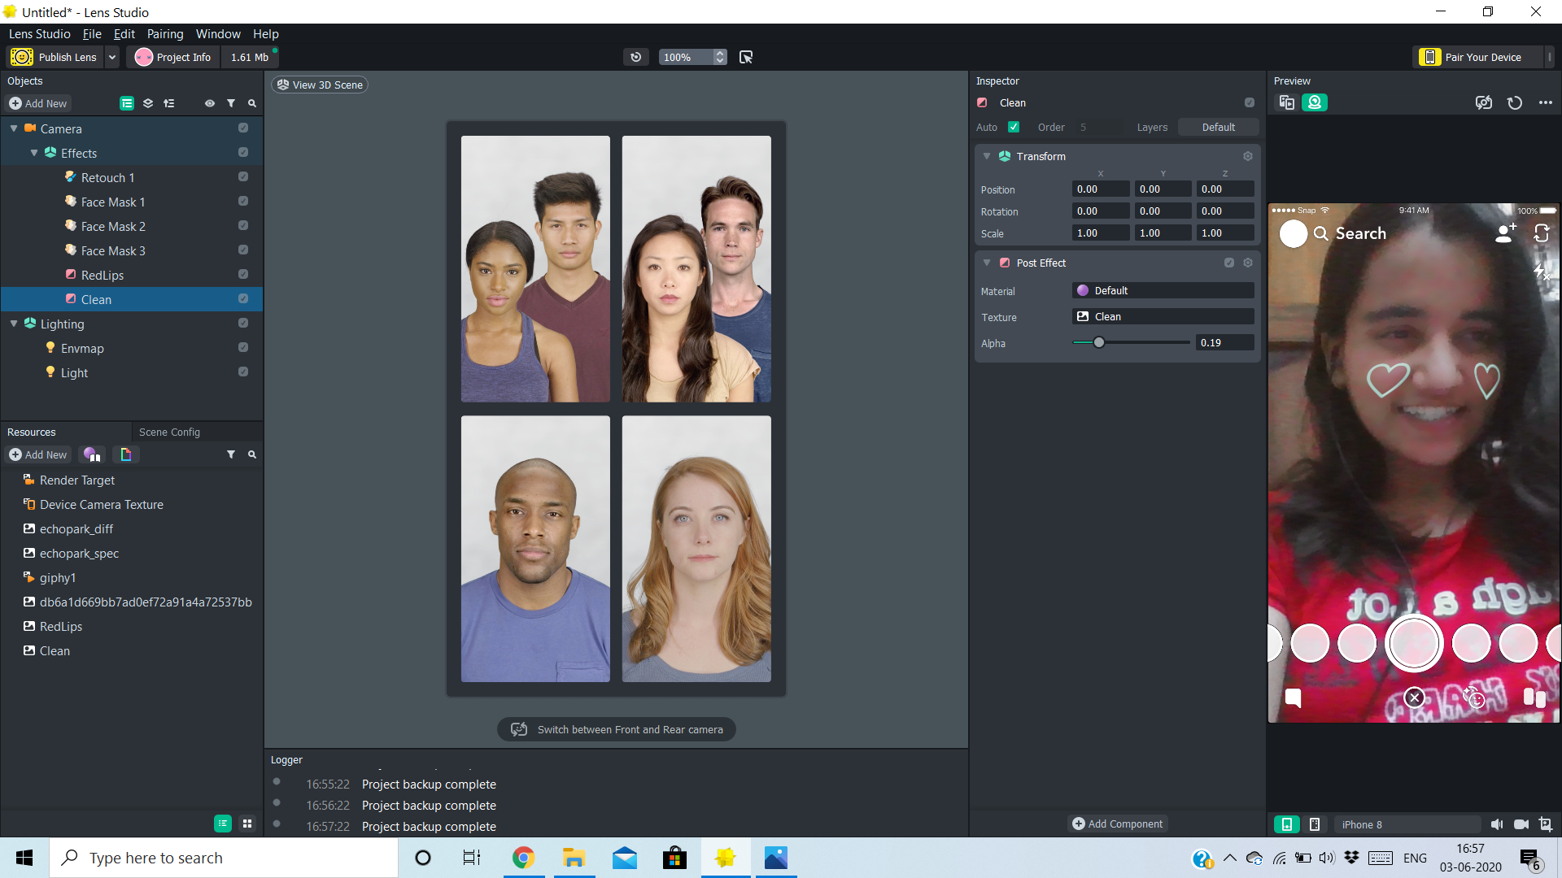
Task: Reset the Preview using the restart icon
Action: 1514,103
